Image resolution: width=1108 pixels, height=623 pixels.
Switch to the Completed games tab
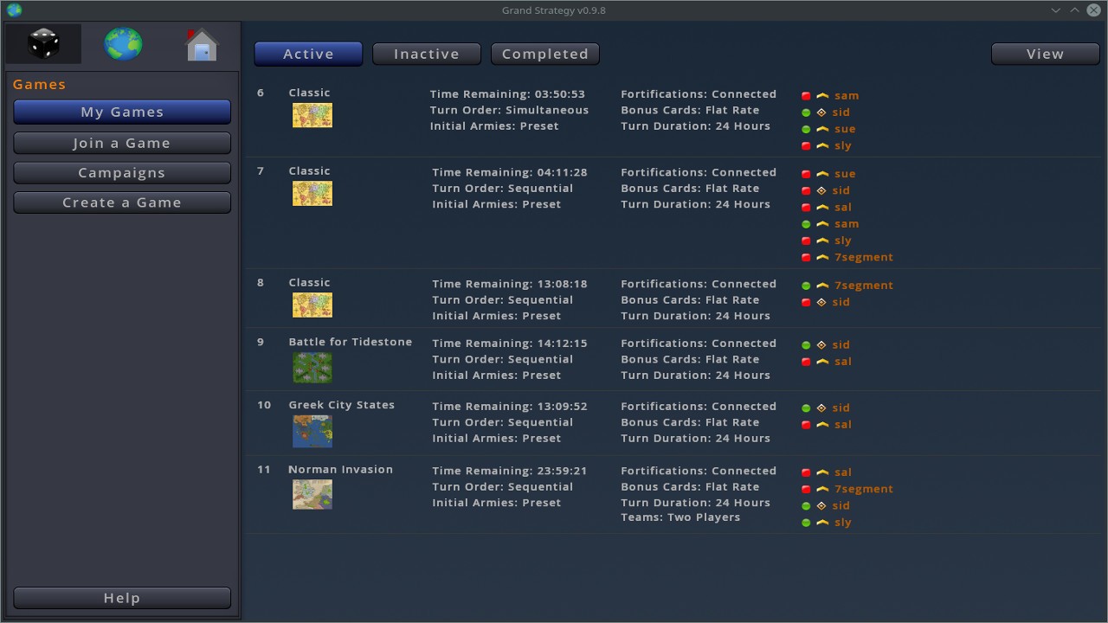[544, 54]
